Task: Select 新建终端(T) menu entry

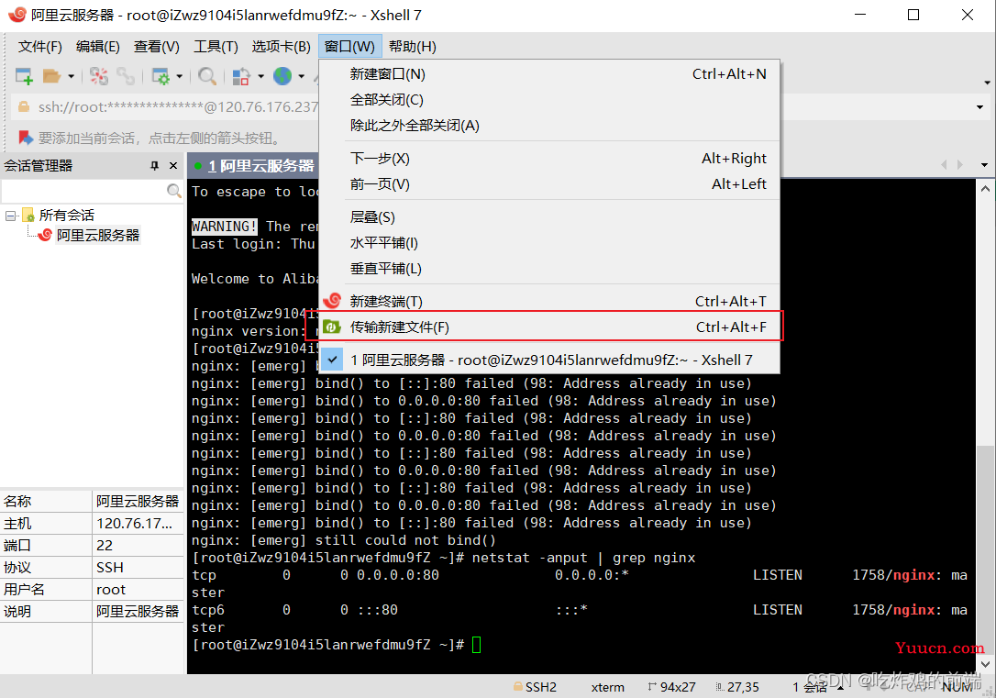Action: [549, 301]
